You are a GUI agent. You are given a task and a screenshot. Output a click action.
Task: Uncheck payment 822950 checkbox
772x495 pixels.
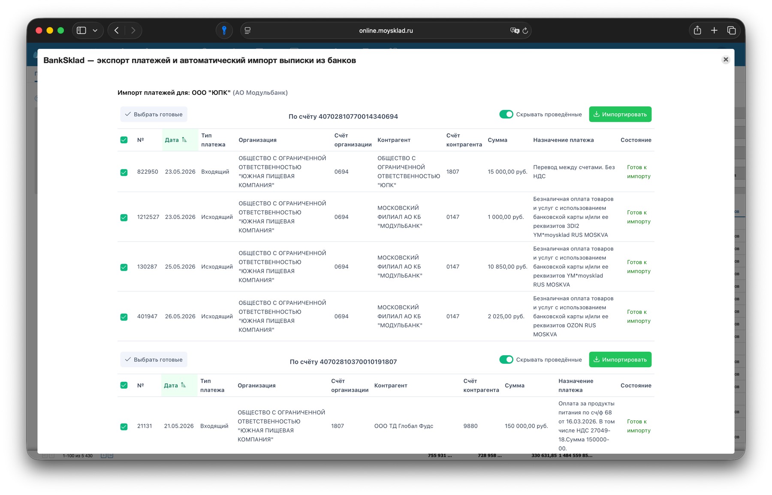[x=124, y=172]
